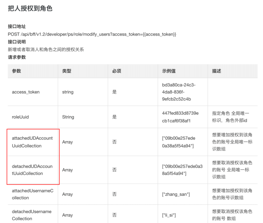Image resolution: width=263 pixels, height=223 pixels.
Task: Click the 请求参数 section heading
Action: click(x=17, y=57)
